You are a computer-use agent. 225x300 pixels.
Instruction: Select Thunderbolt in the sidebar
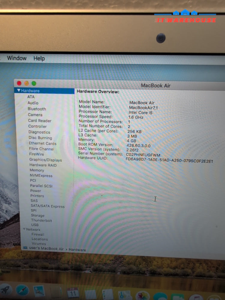click(x=41, y=220)
